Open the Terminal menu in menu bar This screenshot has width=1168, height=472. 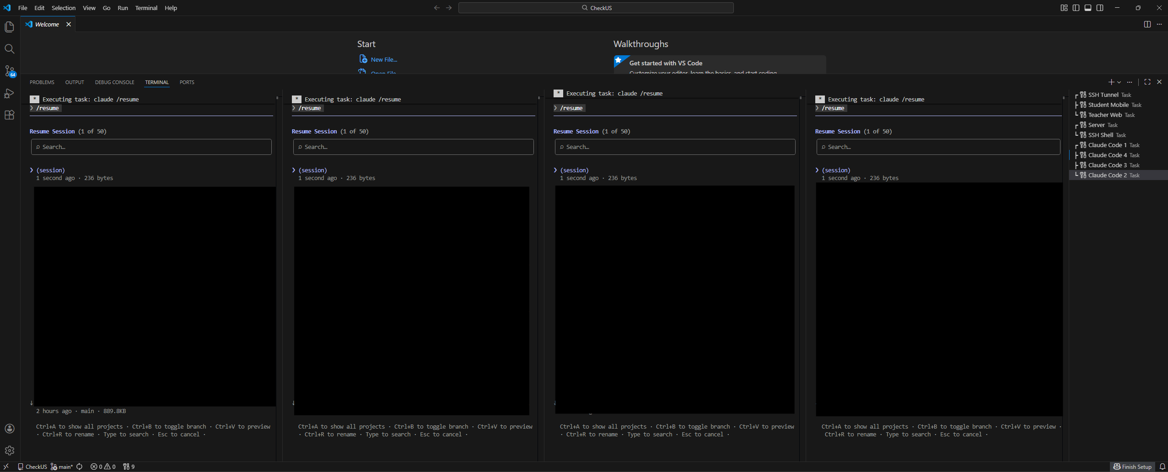pos(146,8)
